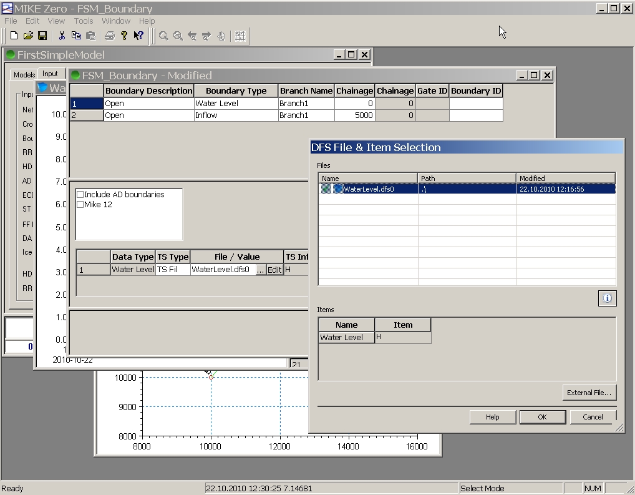Open the File menu
This screenshot has height=495, width=635.
click(x=11, y=21)
